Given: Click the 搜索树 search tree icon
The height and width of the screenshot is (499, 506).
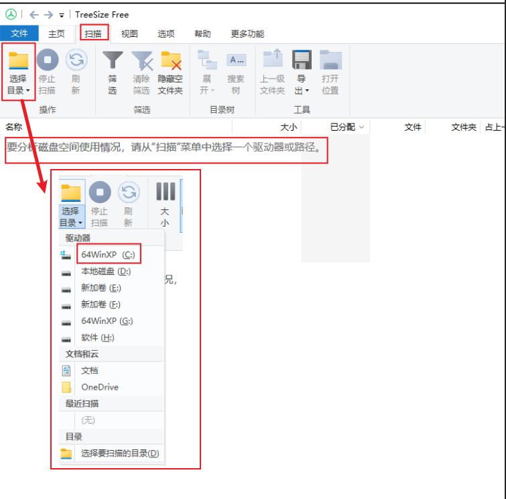Looking at the screenshot, I should [236, 60].
